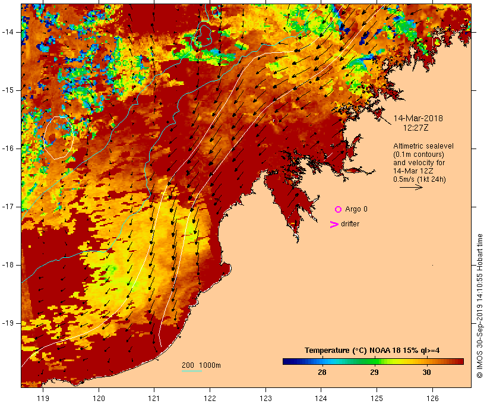Click the color bar label 30
Viewport: 487px width, 404px height.
(x=426, y=372)
